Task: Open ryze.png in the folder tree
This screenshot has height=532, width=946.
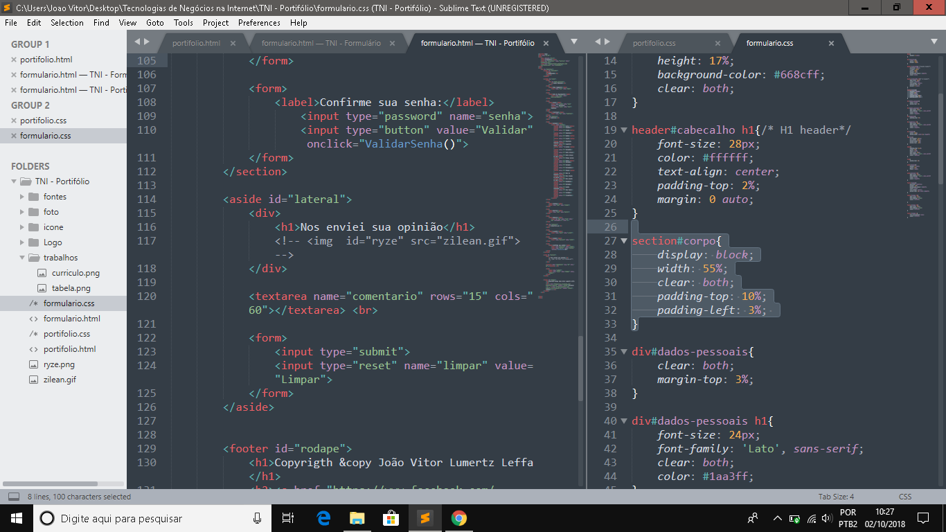Action: (x=59, y=364)
